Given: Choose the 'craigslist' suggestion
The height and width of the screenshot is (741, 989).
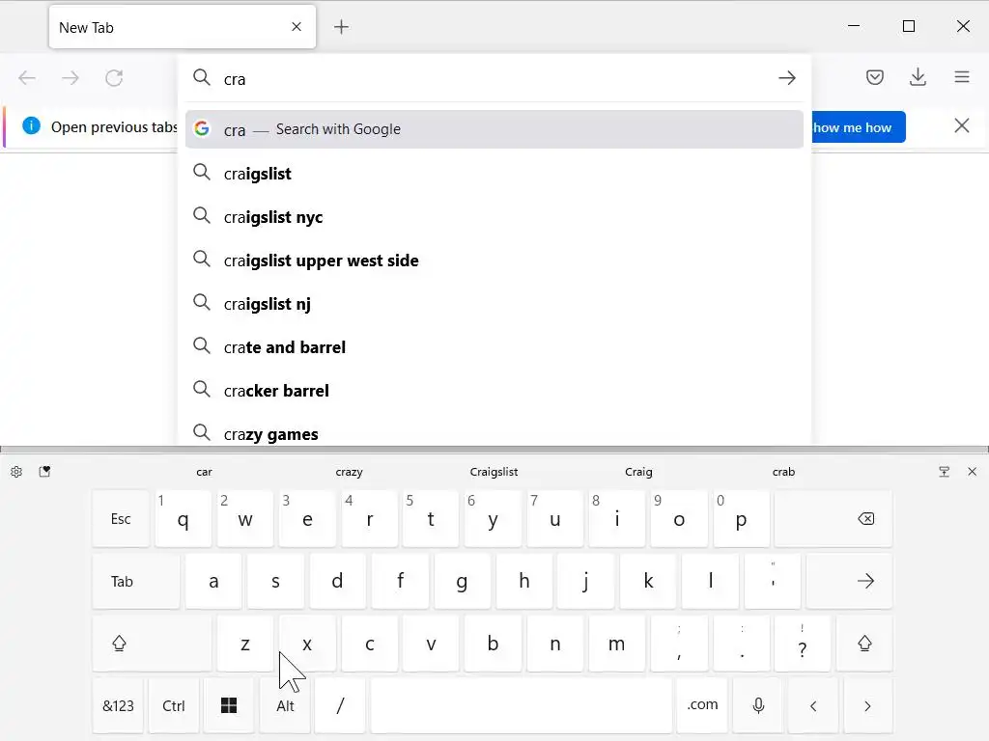Looking at the screenshot, I should click(x=494, y=174).
